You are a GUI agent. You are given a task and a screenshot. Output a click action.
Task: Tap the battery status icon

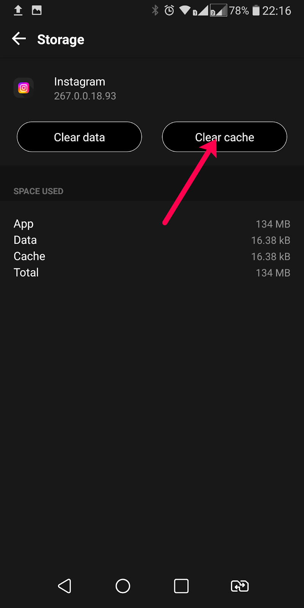256,10
